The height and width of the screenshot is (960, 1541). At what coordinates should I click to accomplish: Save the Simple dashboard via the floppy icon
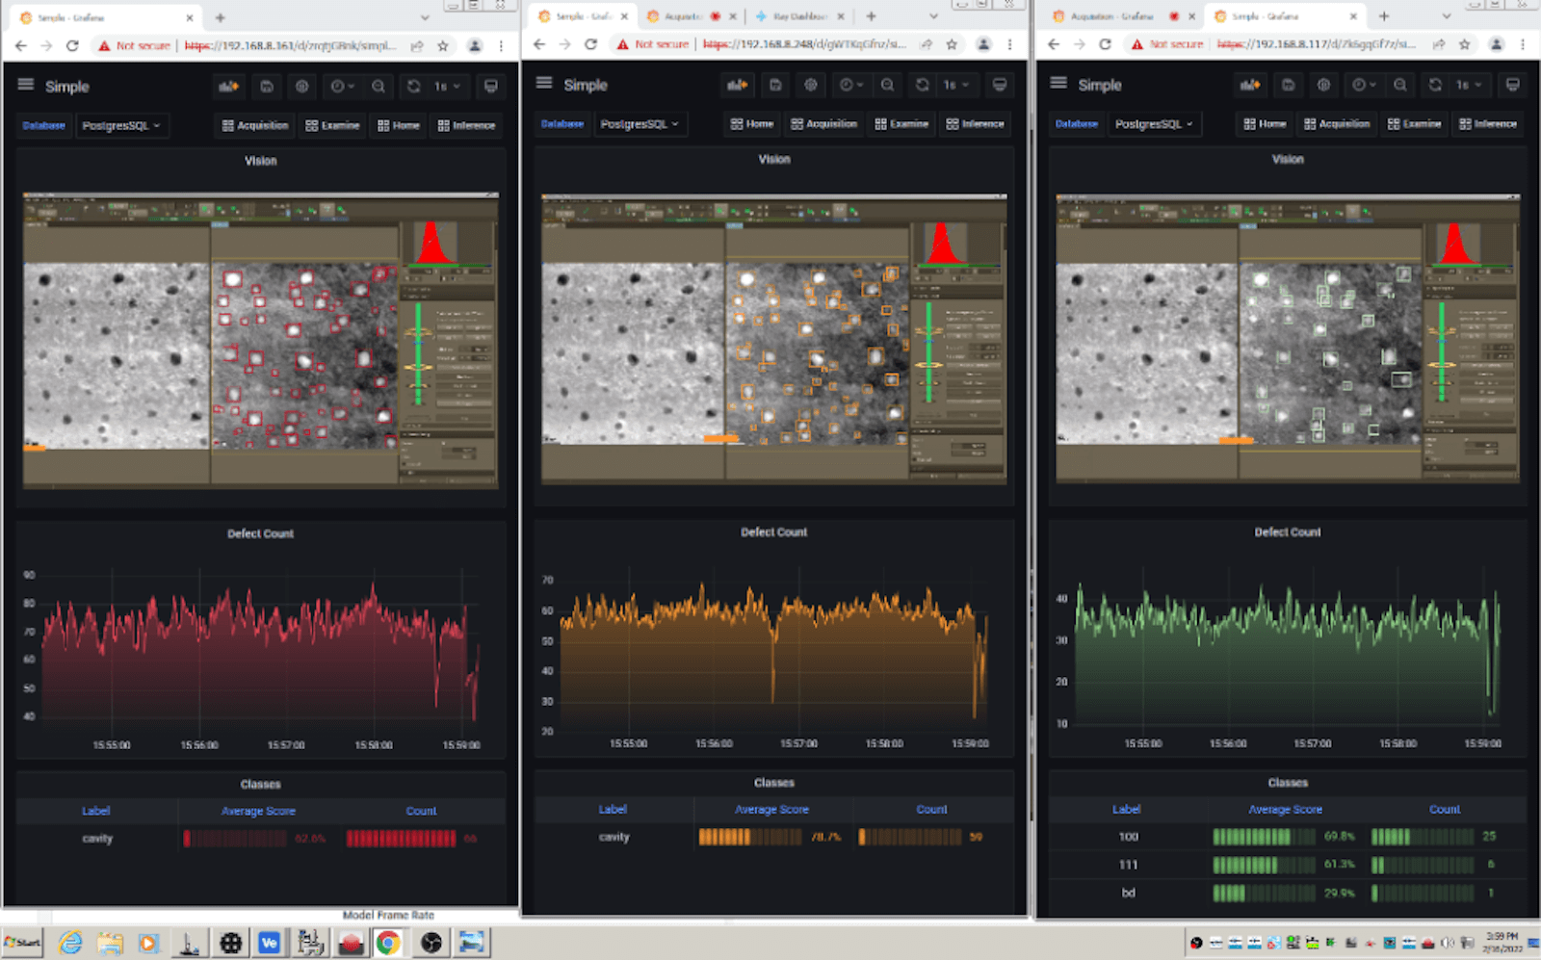[x=266, y=87]
